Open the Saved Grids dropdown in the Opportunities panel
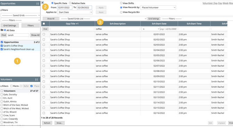The image size is (233, 128). (21, 15)
